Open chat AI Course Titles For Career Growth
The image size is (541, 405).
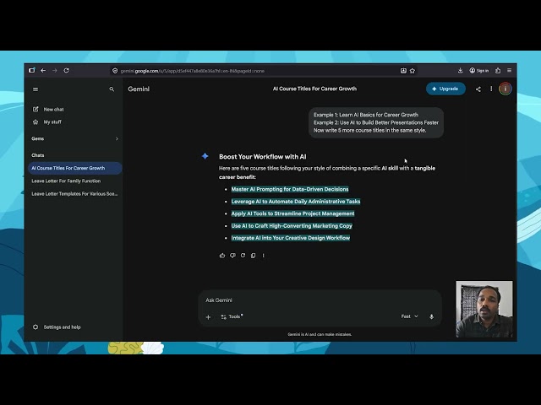(x=75, y=168)
